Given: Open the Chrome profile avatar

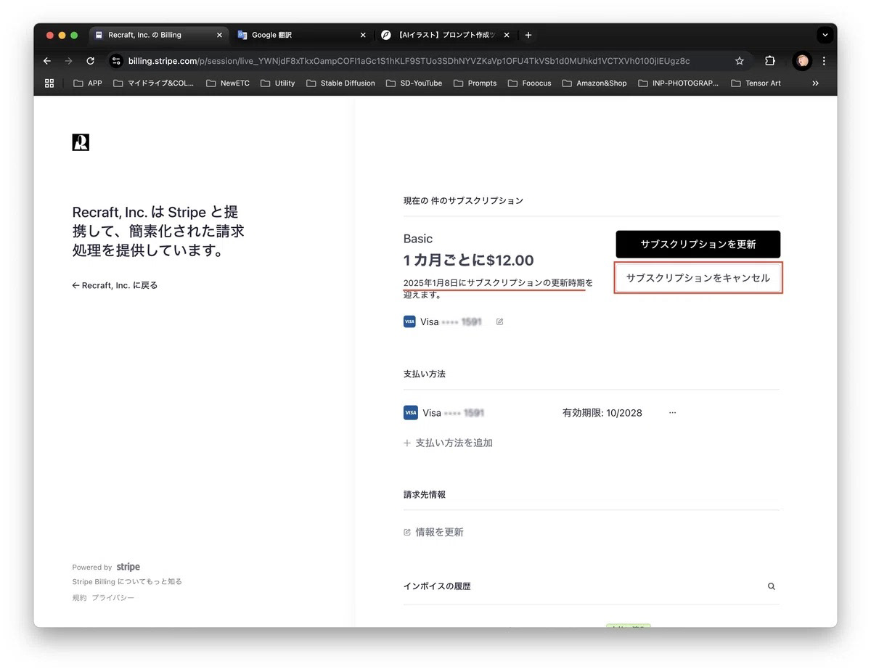Looking at the screenshot, I should (802, 61).
